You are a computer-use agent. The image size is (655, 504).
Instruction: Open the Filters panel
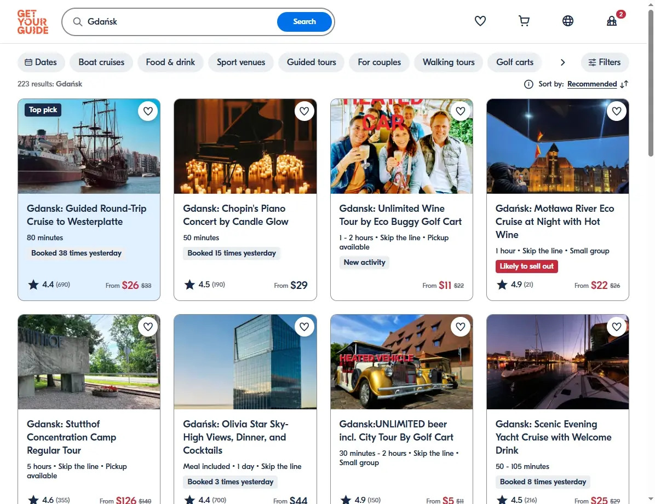coord(605,62)
